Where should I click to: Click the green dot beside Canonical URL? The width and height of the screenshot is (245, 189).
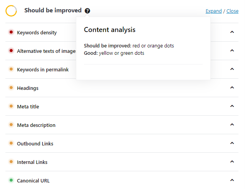coord(11,180)
